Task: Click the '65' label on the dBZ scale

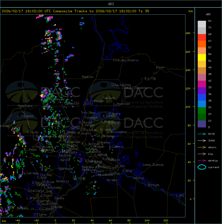Action: (x=210, y=34)
